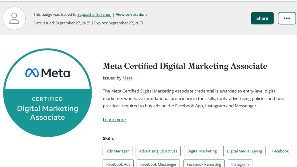297x167 pixels.
Task: Select the Facebook Ads skill tag
Action: tap(118, 164)
